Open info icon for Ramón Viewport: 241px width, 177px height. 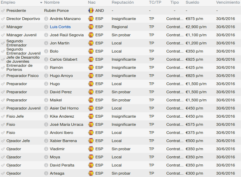pyautogui.click(x=46, y=67)
